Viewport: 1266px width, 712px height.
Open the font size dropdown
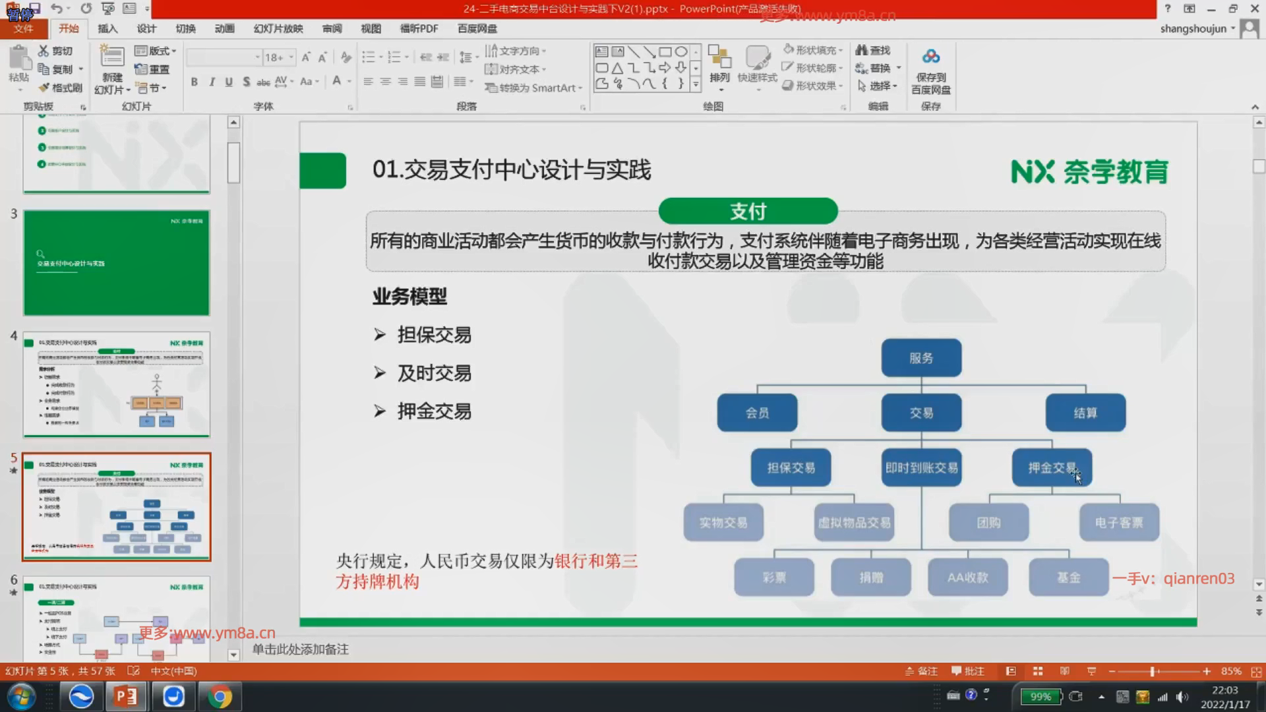pos(291,57)
